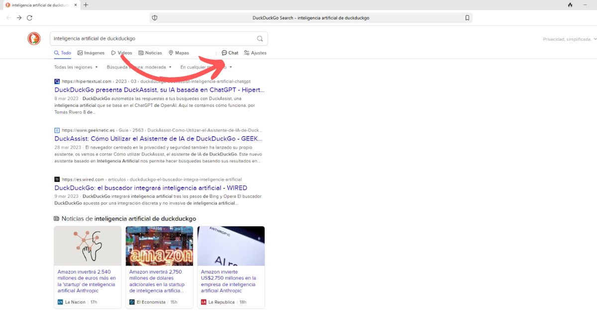Click the DuckDuckGo duck logo

tap(34, 38)
